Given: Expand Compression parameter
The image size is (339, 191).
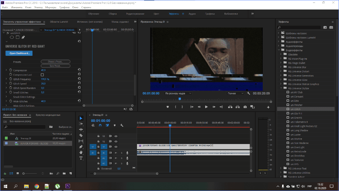Looking at the screenshot, I should pos(6,70).
